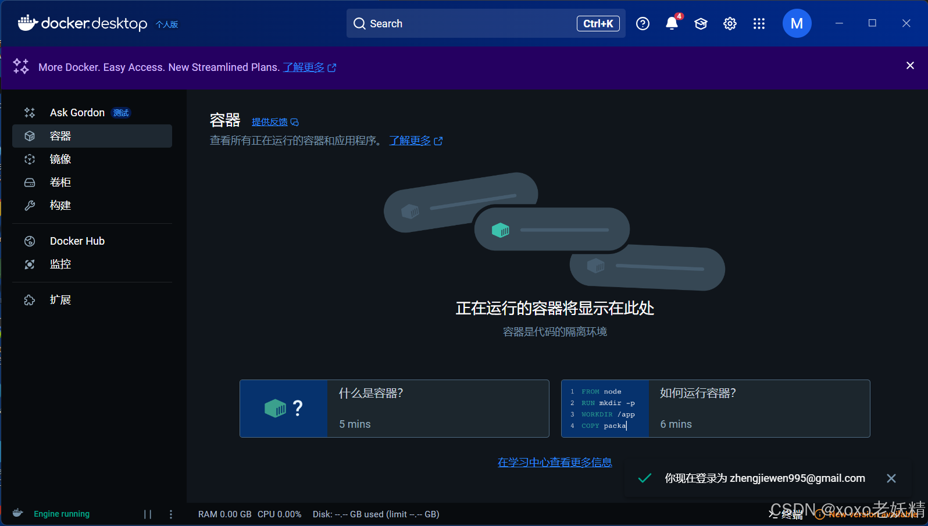
Task: Open the M user account avatar
Action: 797,23
